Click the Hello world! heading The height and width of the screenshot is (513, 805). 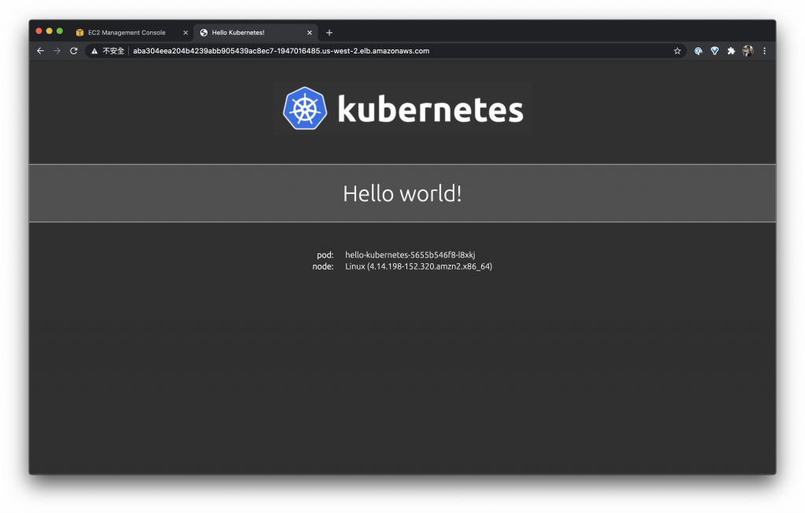coord(402,193)
